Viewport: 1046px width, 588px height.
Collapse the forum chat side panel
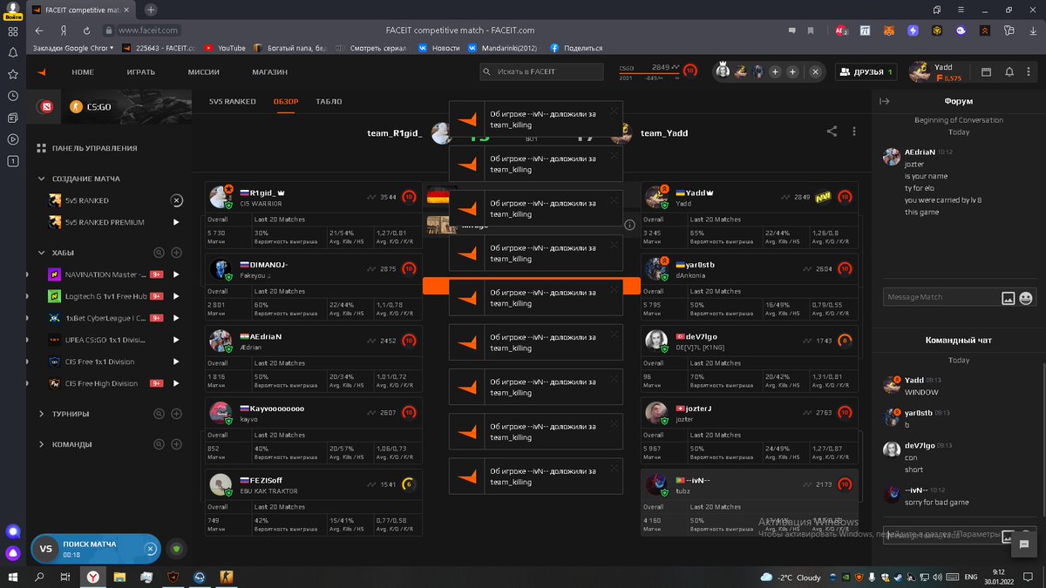click(884, 101)
